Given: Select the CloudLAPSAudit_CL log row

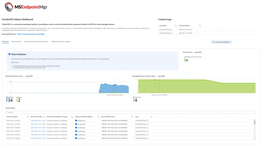Looking at the screenshot, I should [x=208, y=30].
